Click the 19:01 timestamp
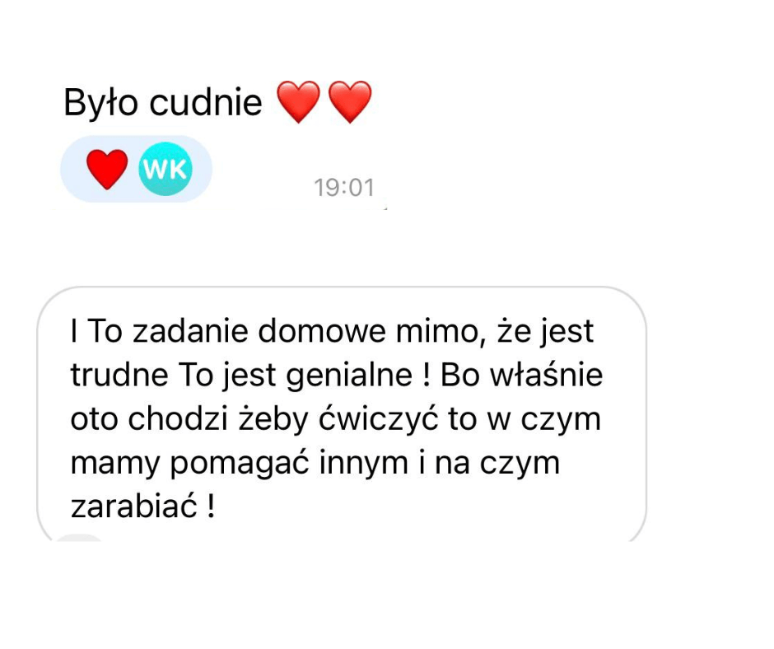 344,188
